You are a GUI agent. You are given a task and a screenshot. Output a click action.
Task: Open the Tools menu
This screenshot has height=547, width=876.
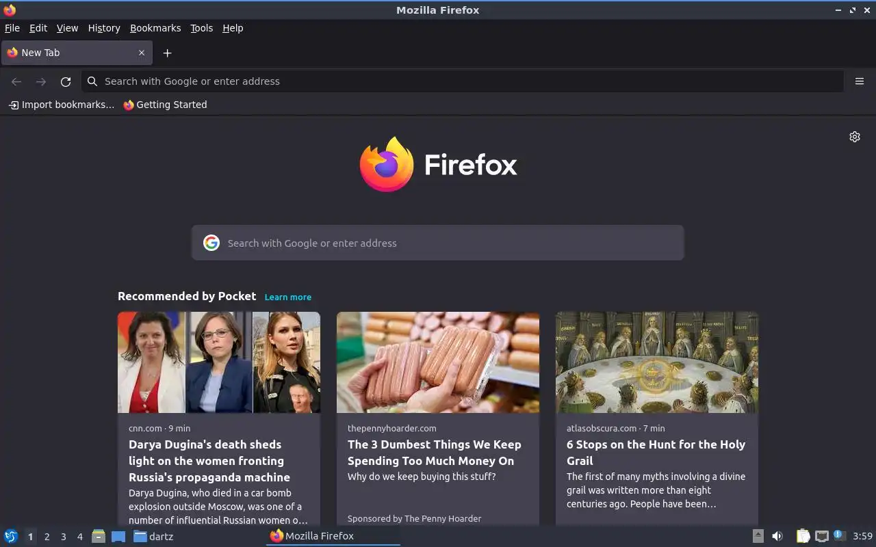[202, 28]
